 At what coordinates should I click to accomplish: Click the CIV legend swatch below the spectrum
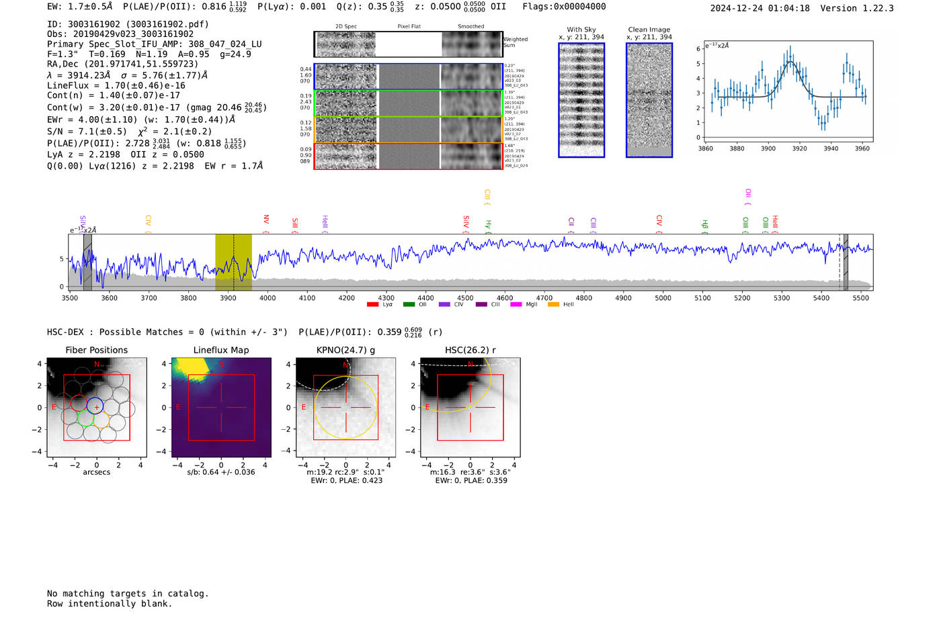(x=444, y=304)
